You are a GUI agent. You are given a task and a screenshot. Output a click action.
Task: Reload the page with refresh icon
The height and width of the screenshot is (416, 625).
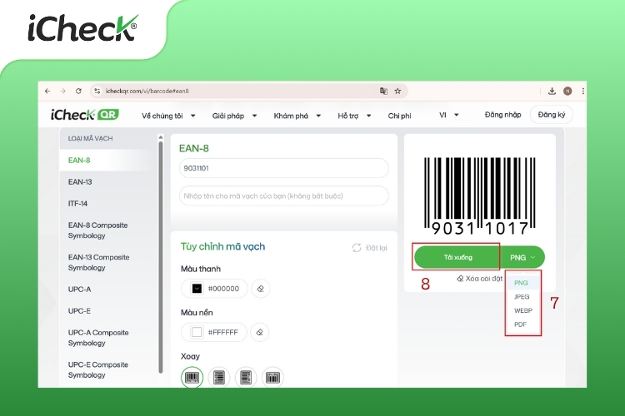[78, 92]
